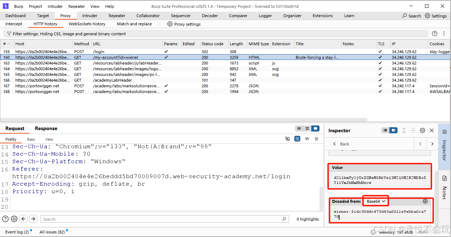The width and height of the screenshot is (451, 237).
Task: Open the WebSockets history sub-tab
Action: pyautogui.click(x=87, y=24)
